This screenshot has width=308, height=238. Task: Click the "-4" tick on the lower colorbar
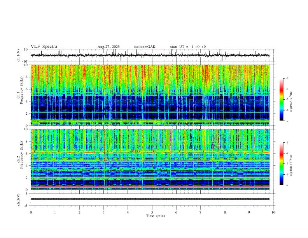287,153
